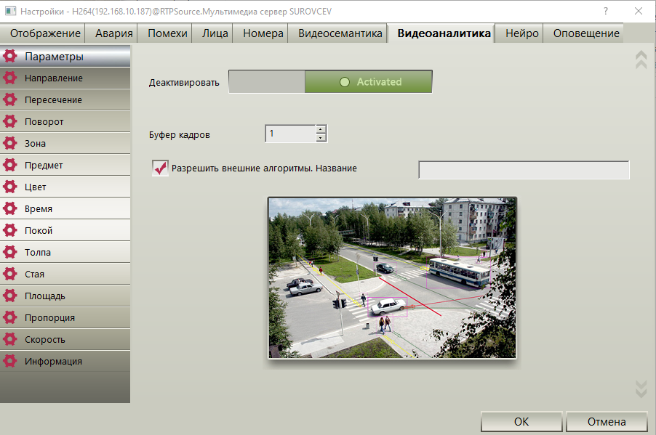The width and height of the screenshot is (656, 435).
Task: Click gear icon beside Скорость
Action: tap(10, 339)
